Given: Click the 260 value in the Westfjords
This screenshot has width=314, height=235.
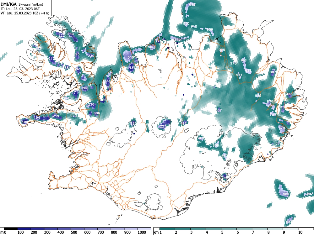Looking at the screenshot, I should [70, 34].
